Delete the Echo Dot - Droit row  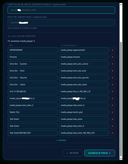tap(112, 71)
